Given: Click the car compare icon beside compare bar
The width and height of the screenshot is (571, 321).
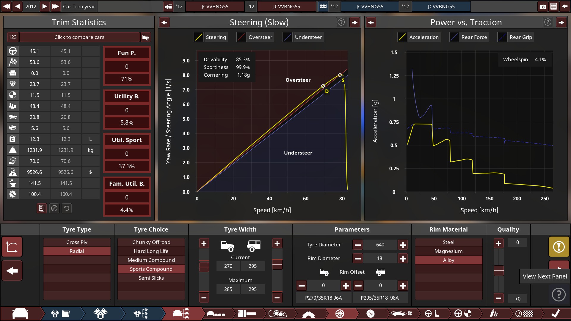Looking at the screenshot, I should pyautogui.click(x=145, y=37).
